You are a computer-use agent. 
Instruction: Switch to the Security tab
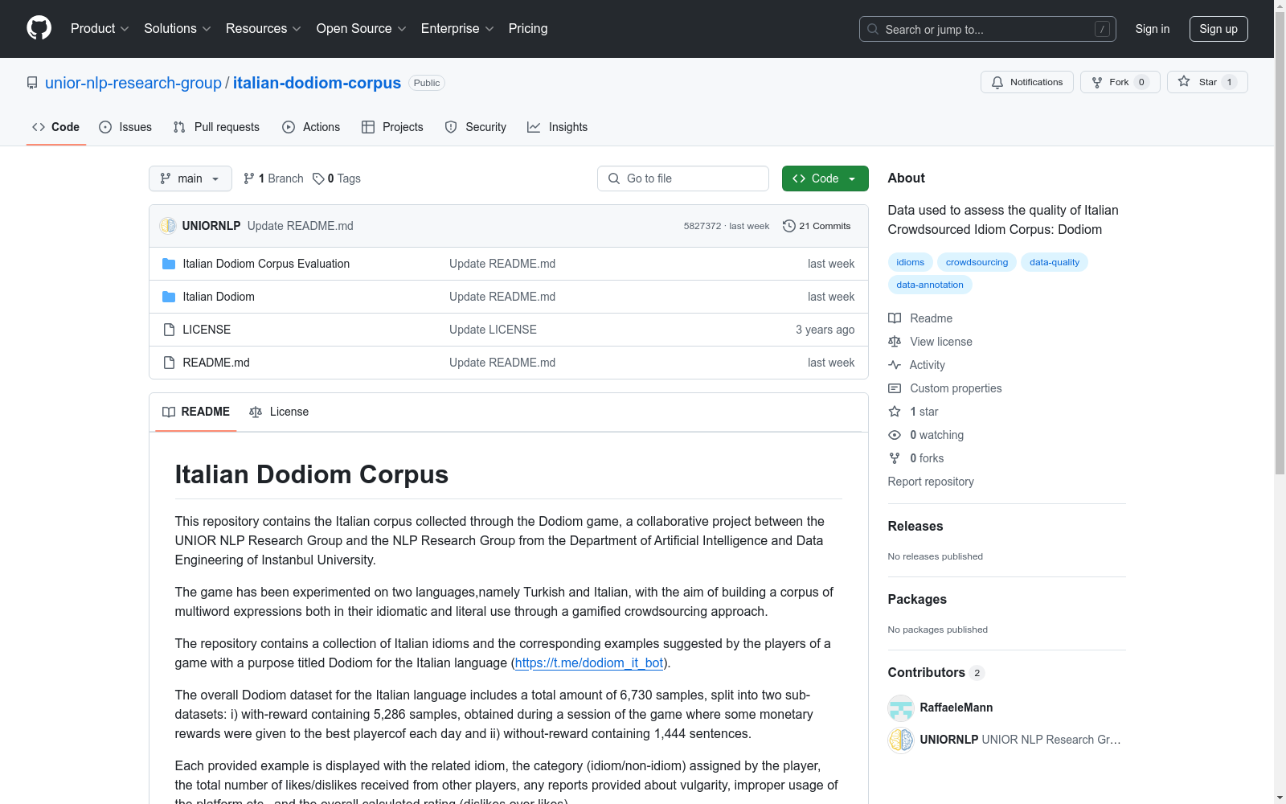tap(476, 127)
